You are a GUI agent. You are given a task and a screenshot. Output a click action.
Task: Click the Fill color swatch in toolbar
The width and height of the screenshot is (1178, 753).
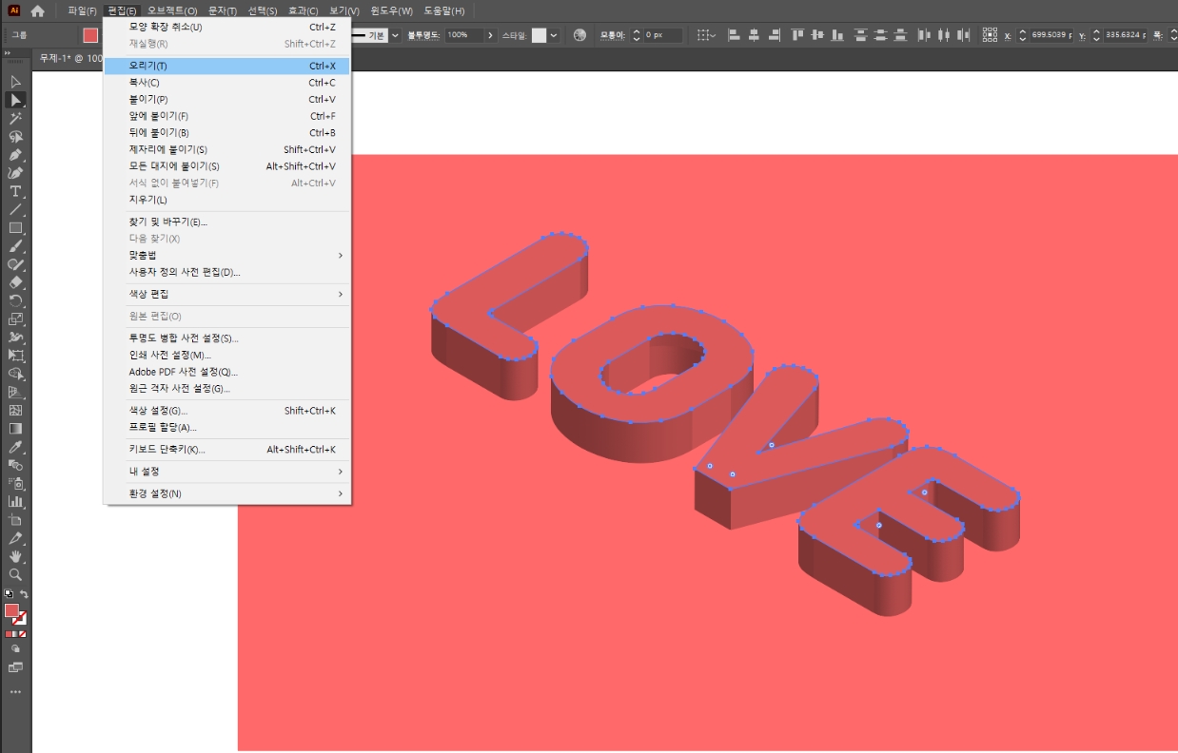tap(11, 610)
